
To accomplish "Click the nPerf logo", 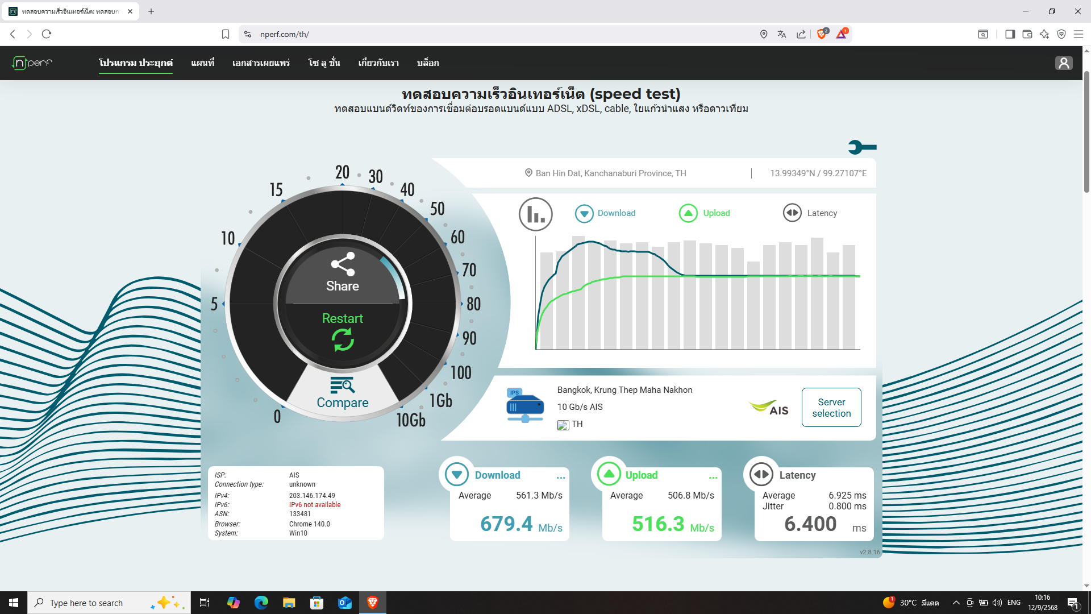I will [32, 63].
